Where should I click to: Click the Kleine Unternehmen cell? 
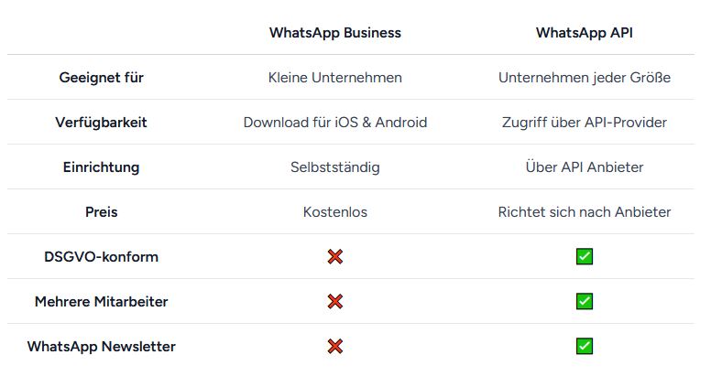[x=335, y=77]
